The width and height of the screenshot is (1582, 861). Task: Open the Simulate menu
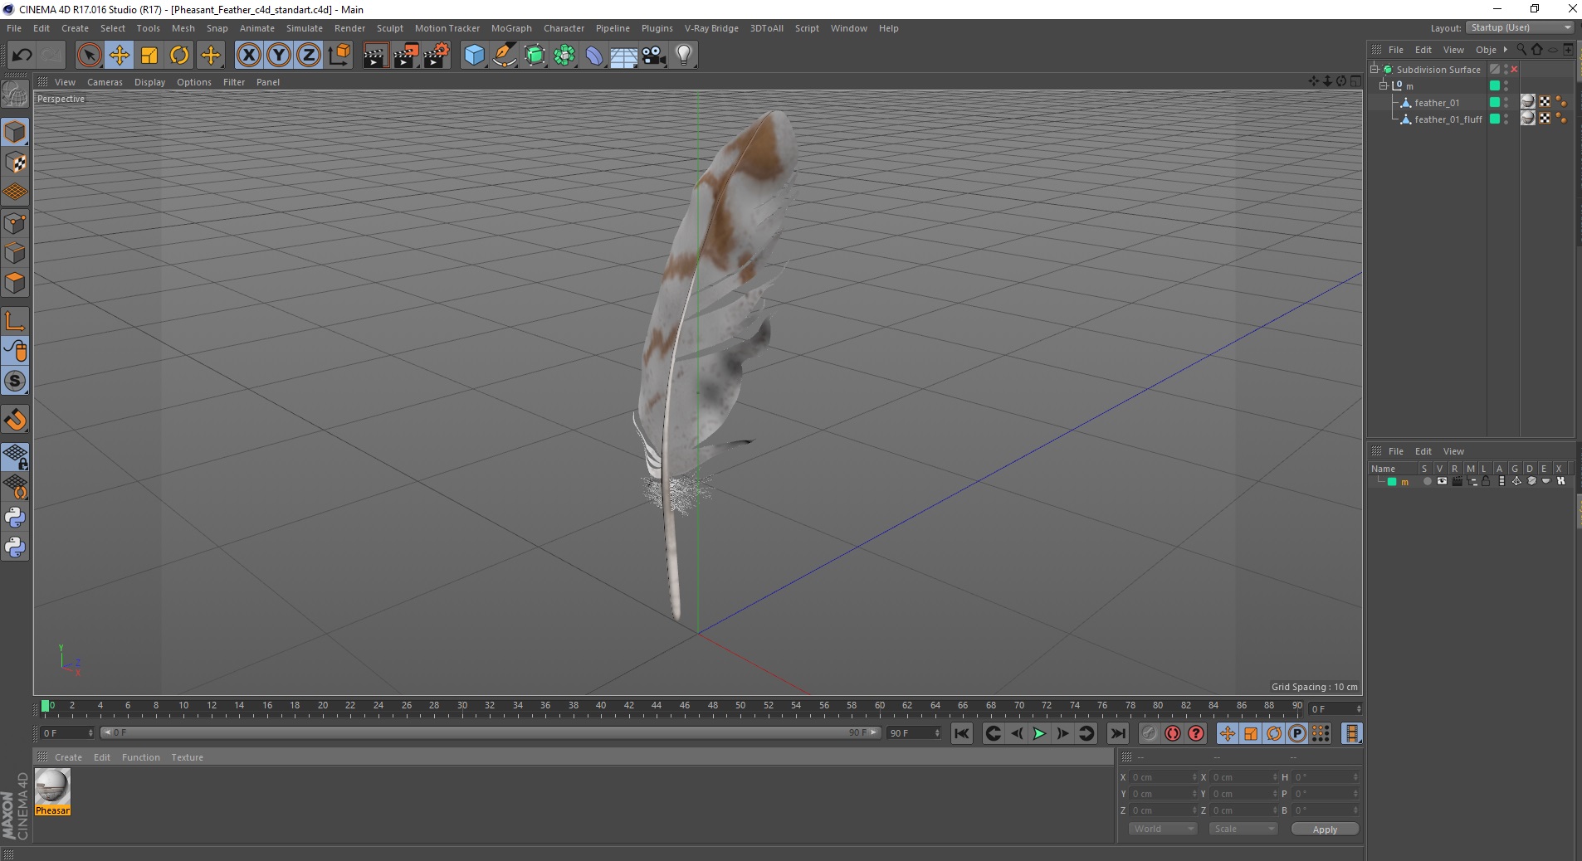305,28
